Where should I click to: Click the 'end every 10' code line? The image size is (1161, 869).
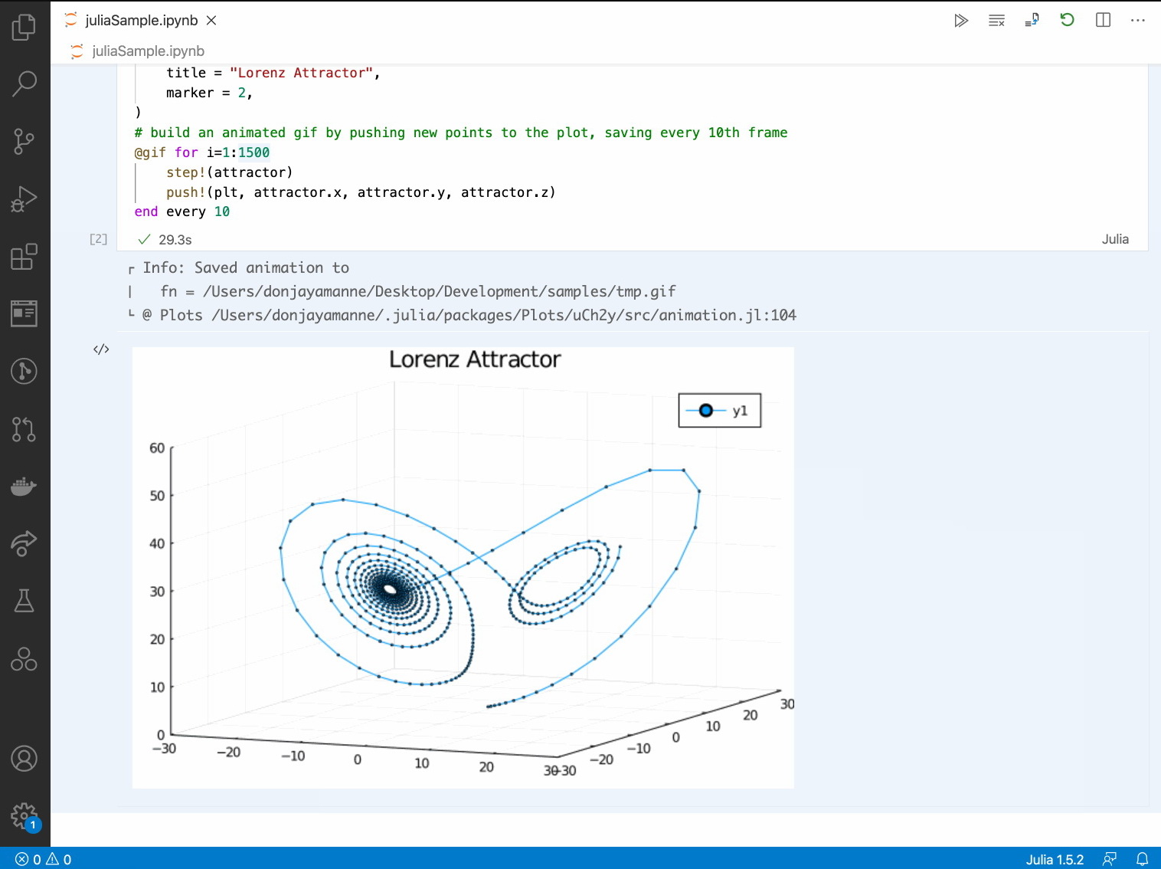point(182,212)
